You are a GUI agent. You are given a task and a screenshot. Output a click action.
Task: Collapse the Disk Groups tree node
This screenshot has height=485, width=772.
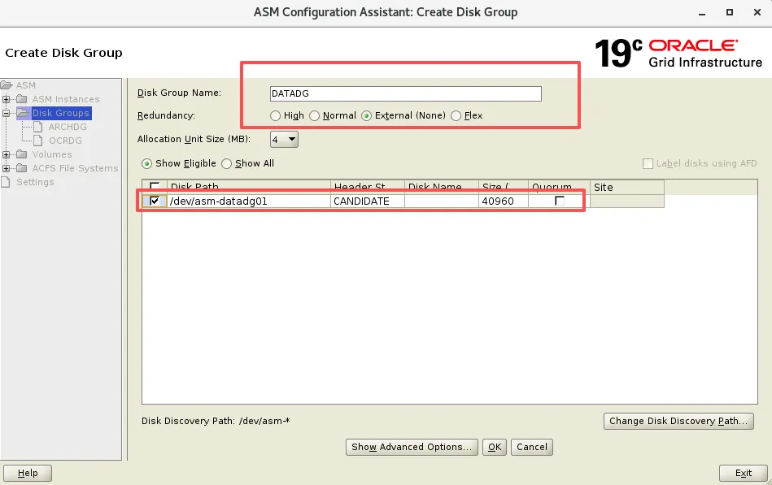point(6,113)
